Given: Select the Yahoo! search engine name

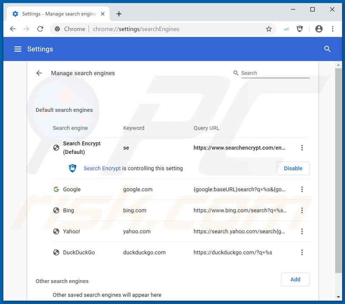Looking at the screenshot, I should click(x=72, y=231).
